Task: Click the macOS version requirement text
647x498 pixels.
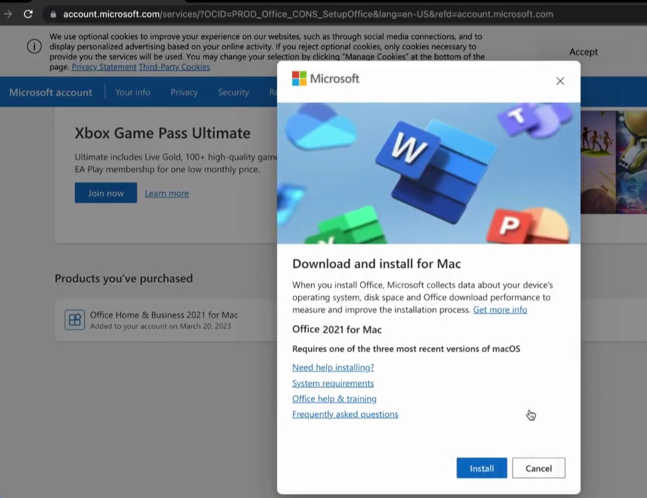Action: tap(406, 349)
